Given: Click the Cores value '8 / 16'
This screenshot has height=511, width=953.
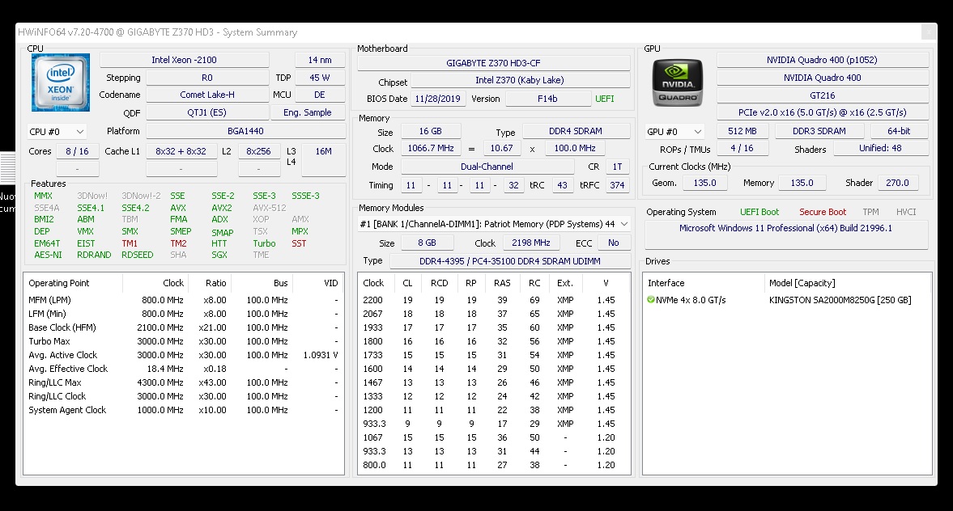Looking at the screenshot, I should 77,151.
